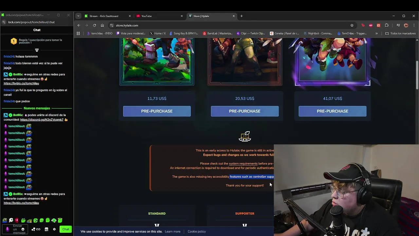The width and height of the screenshot is (419, 236).
Task: Open the emoji picker in chat input
Action: click(x=23, y=229)
